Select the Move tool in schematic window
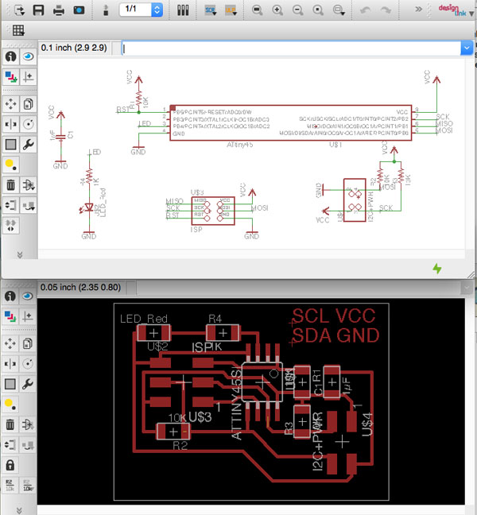Image resolution: width=477 pixels, height=515 pixels. click(10, 104)
